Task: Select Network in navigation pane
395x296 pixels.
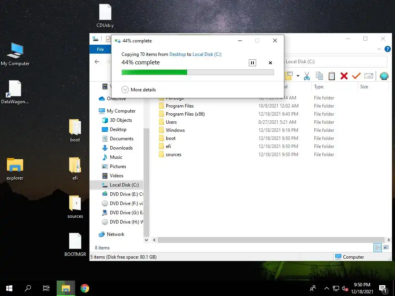Action: (x=111, y=234)
